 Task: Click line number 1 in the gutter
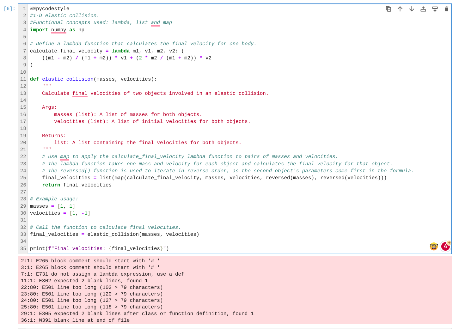(24, 9)
